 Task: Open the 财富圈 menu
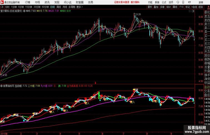(79, 2)
